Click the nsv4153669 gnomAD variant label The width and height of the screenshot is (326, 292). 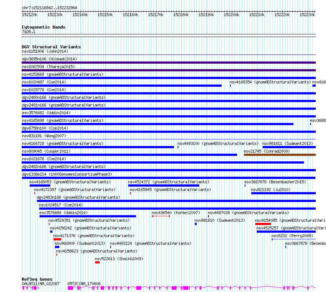[63, 74]
